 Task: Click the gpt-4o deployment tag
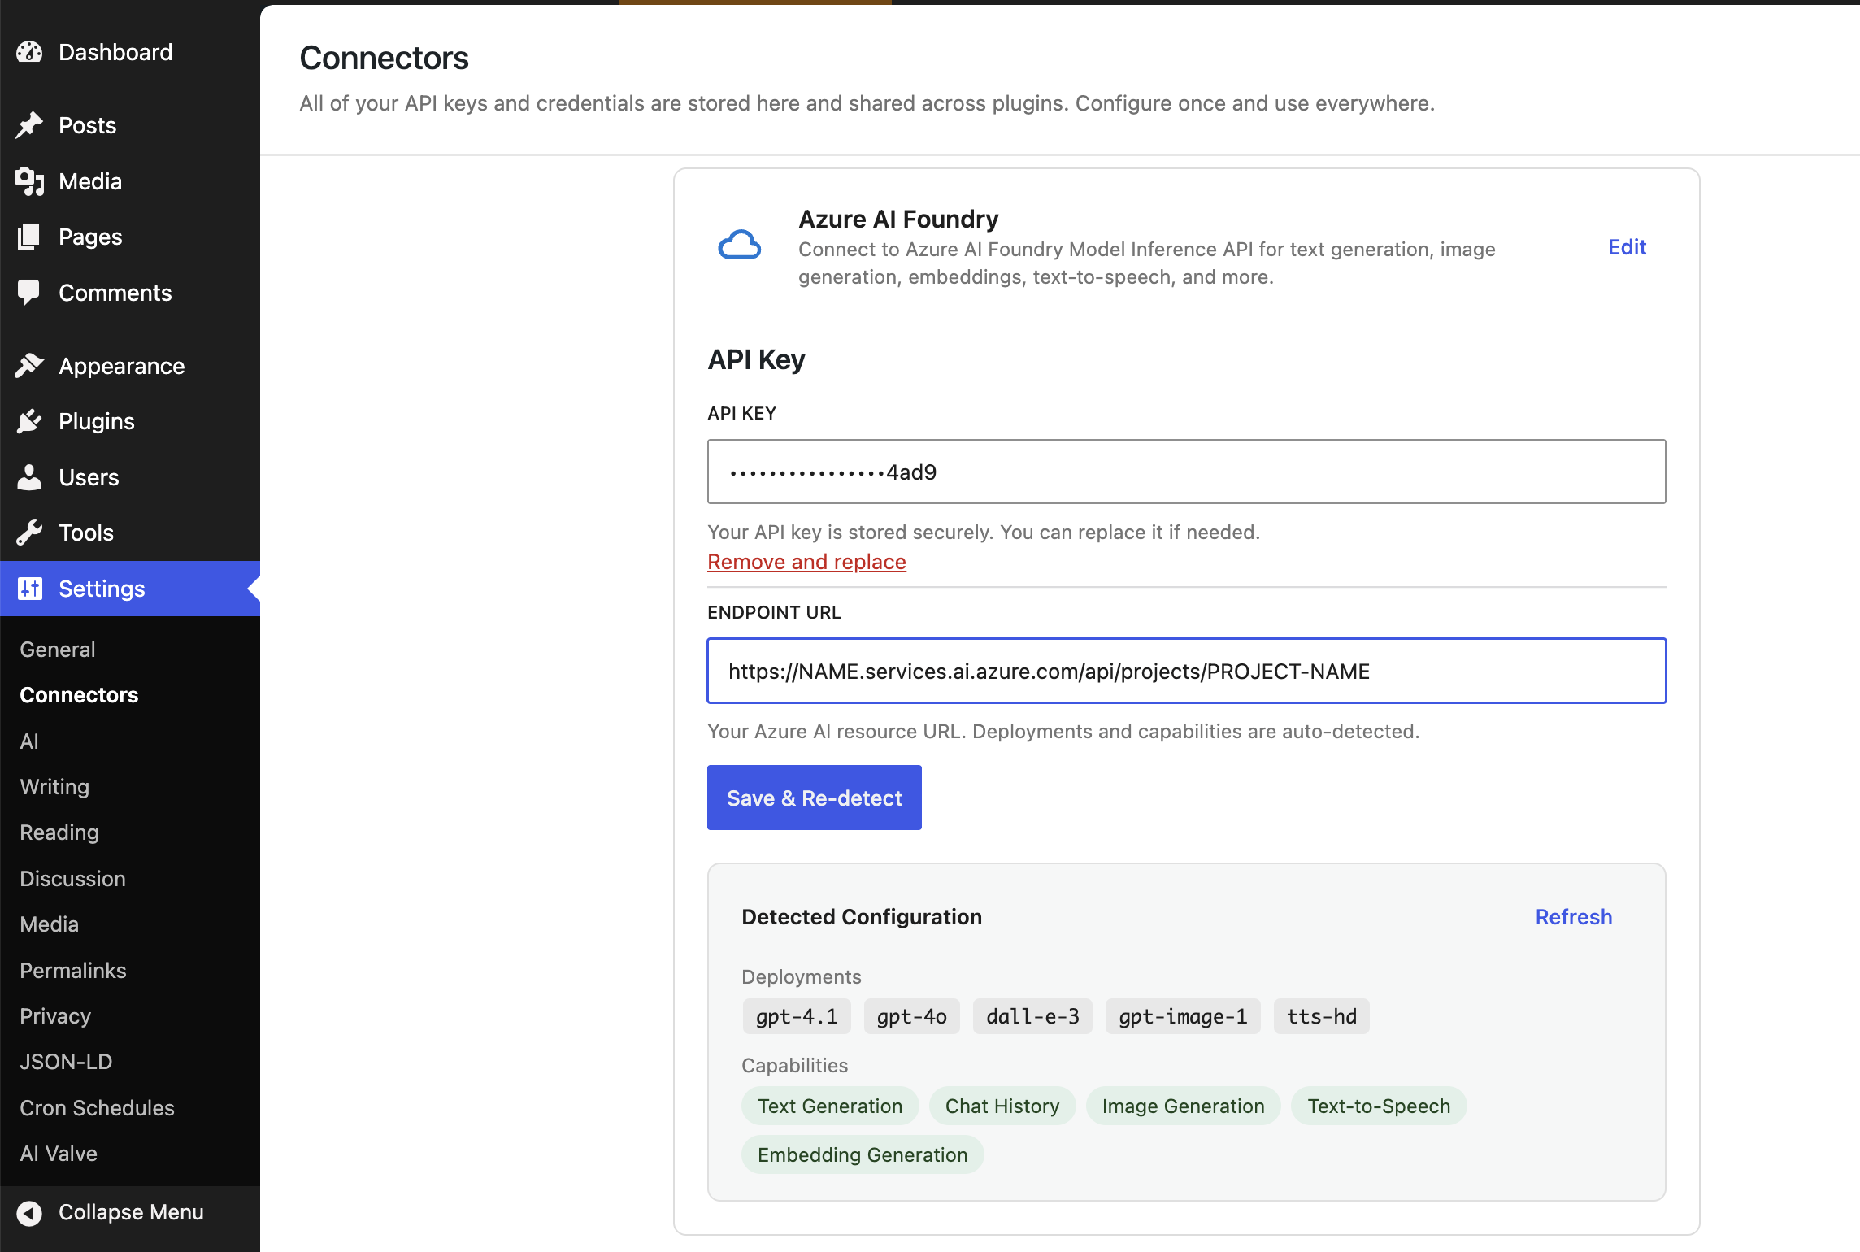pos(911,1016)
